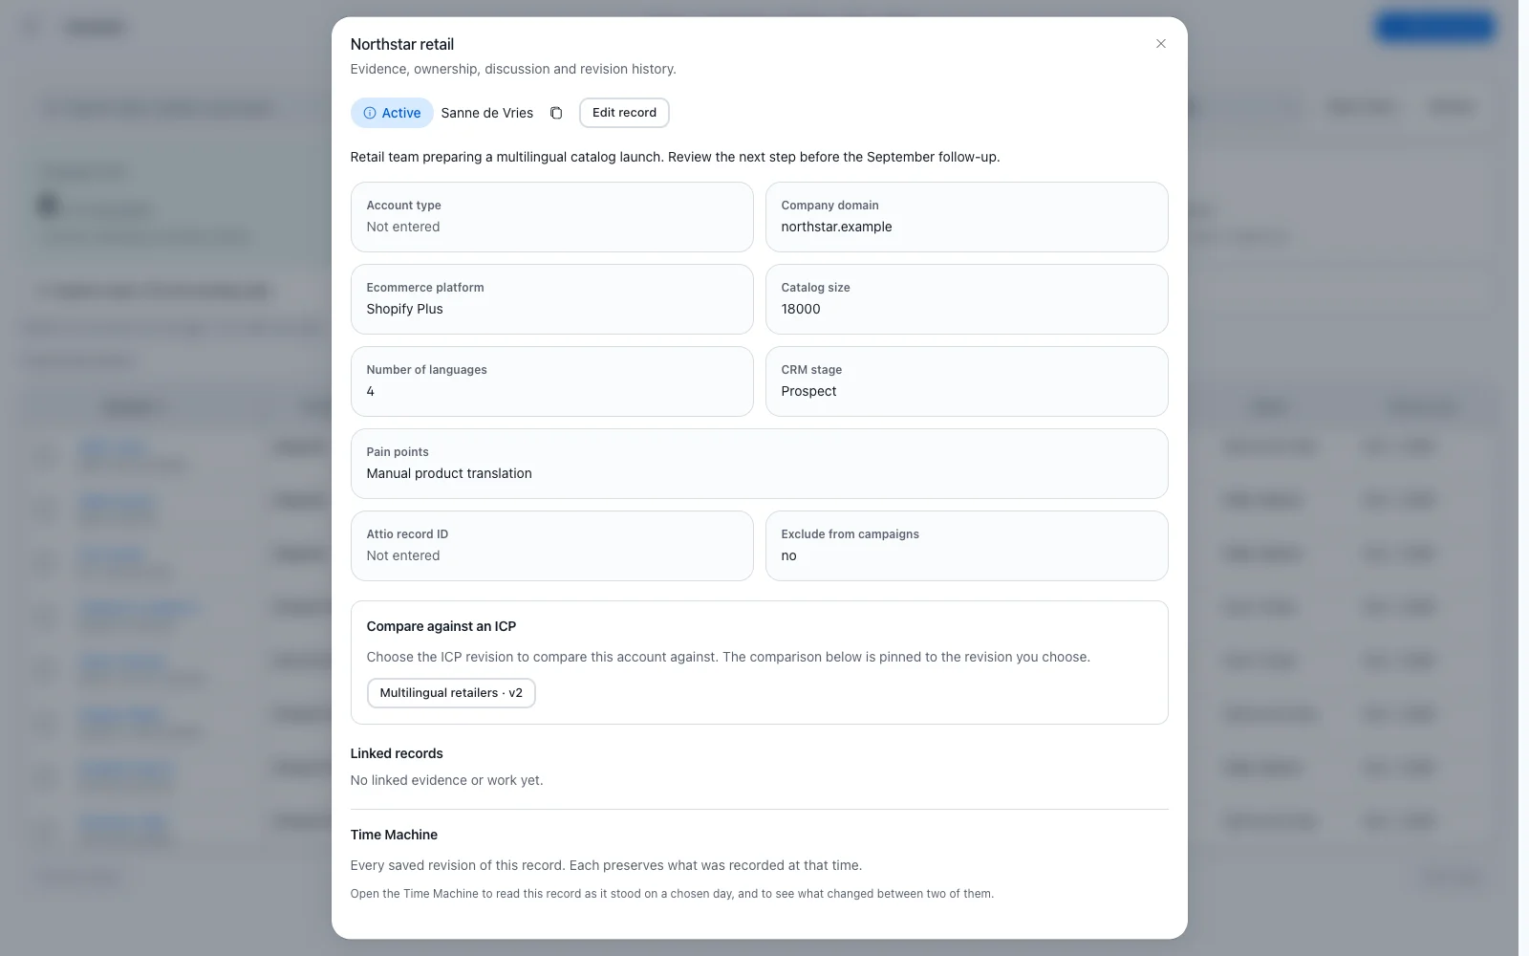1529x956 pixels.
Task: Click the Exclude from campaigns field
Action: pyautogui.click(x=966, y=546)
